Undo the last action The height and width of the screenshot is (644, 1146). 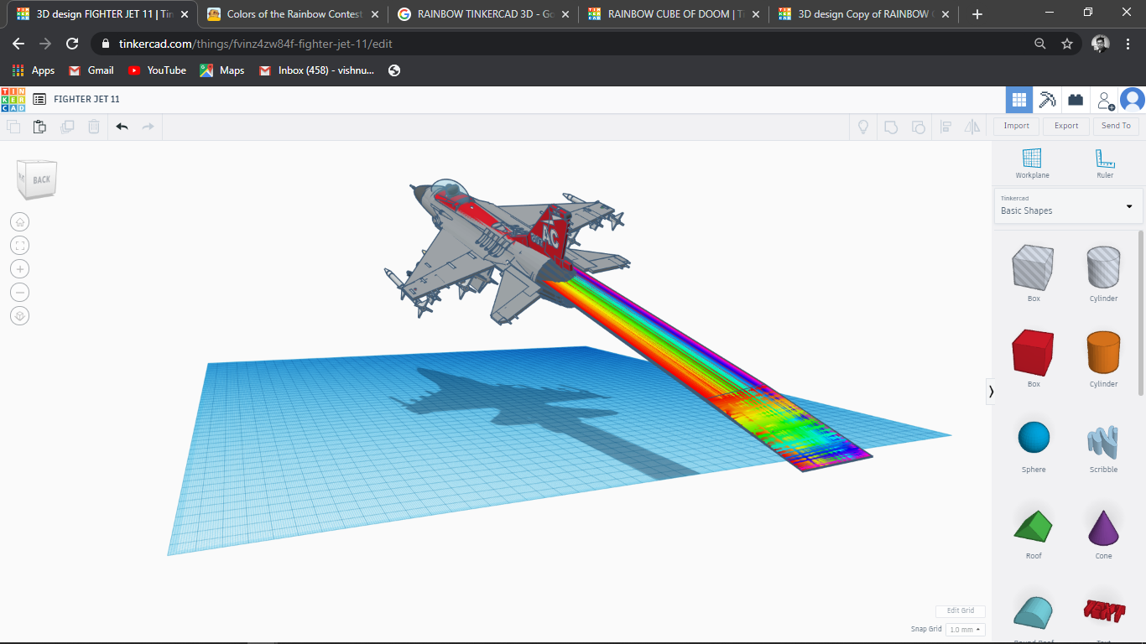click(122, 127)
